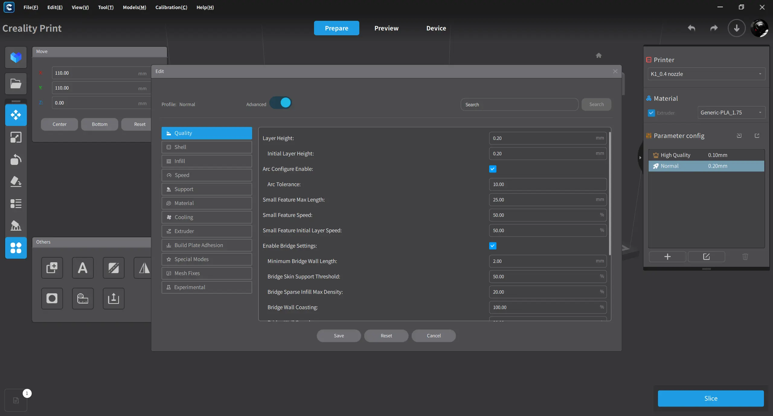The width and height of the screenshot is (773, 416).
Task: Open the Printer K1_0.4 nozzle dropdown
Action: (706, 74)
